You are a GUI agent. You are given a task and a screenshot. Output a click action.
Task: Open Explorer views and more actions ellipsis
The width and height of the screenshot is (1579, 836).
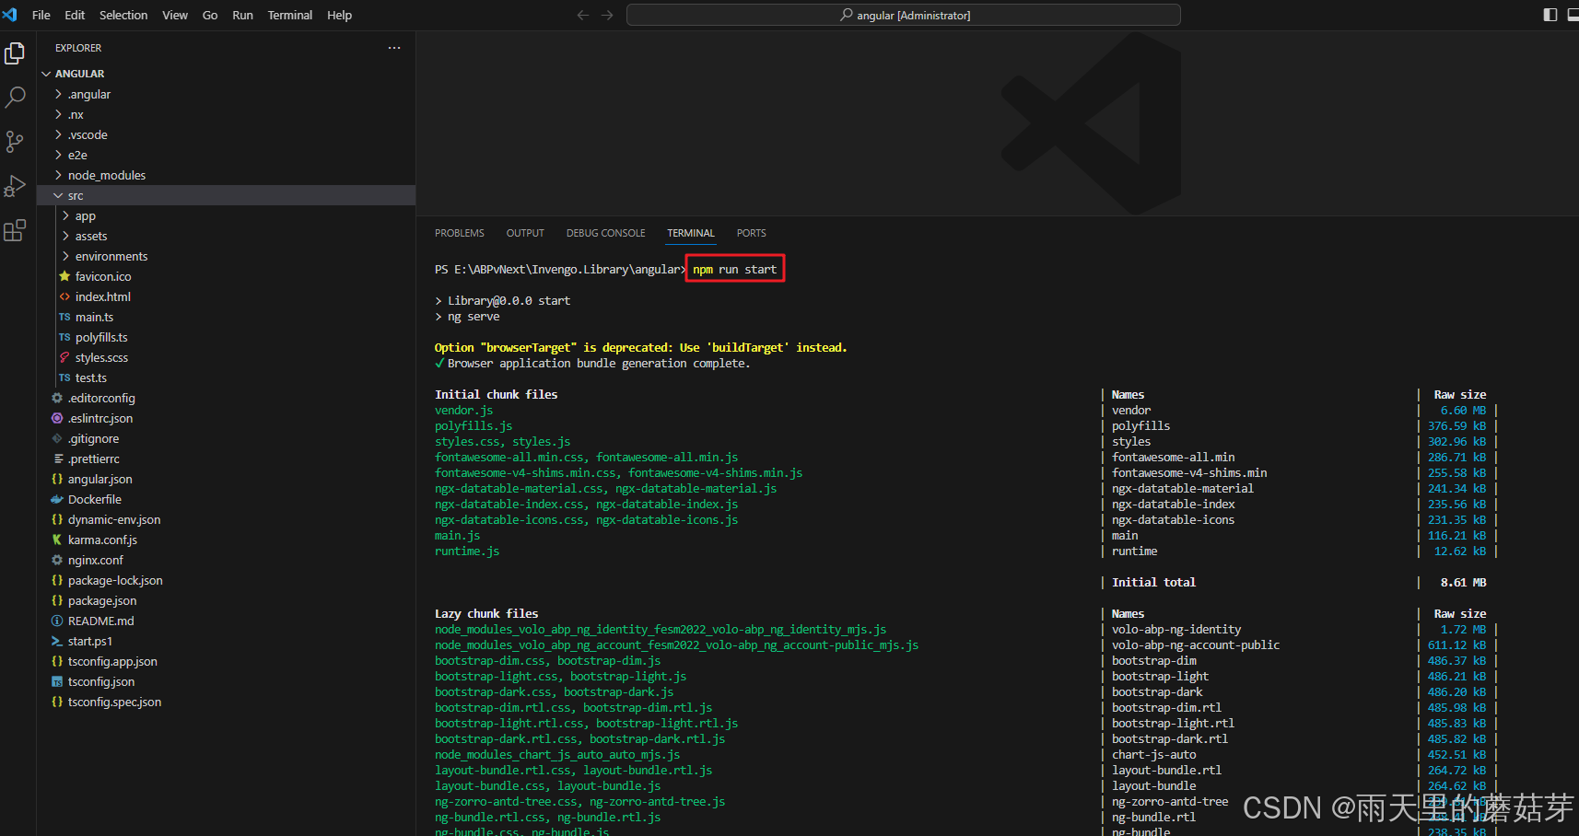pyautogui.click(x=394, y=48)
